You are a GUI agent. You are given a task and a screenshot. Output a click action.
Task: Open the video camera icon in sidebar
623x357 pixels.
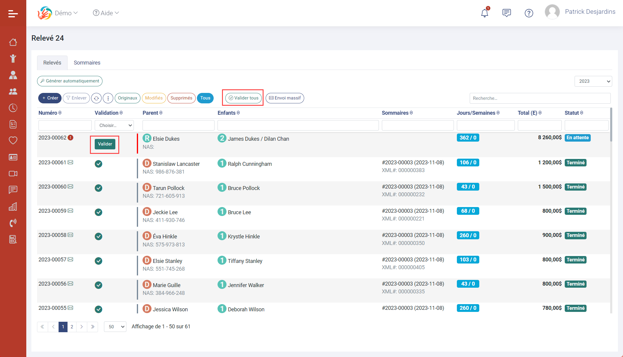tap(13, 174)
